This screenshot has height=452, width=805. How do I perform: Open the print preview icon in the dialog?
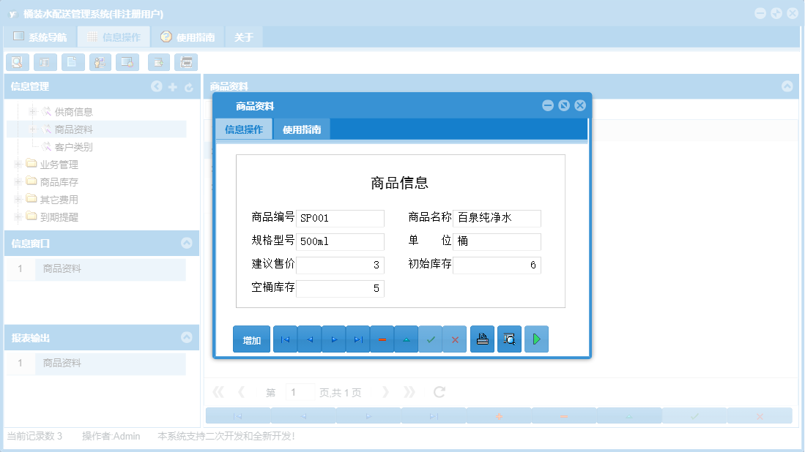(509, 339)
